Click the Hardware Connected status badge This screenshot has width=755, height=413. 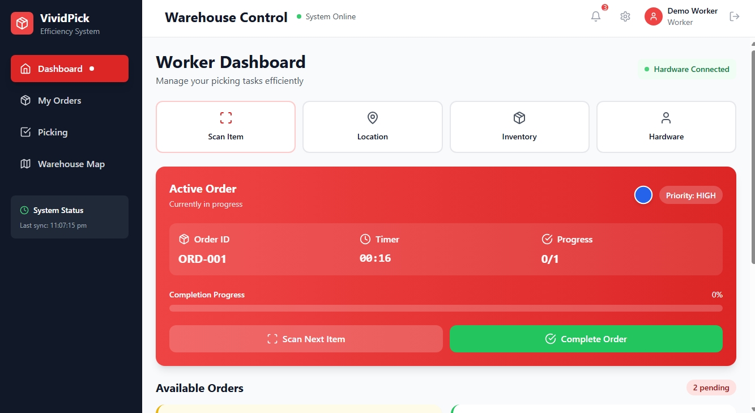(x=686, y=69)
